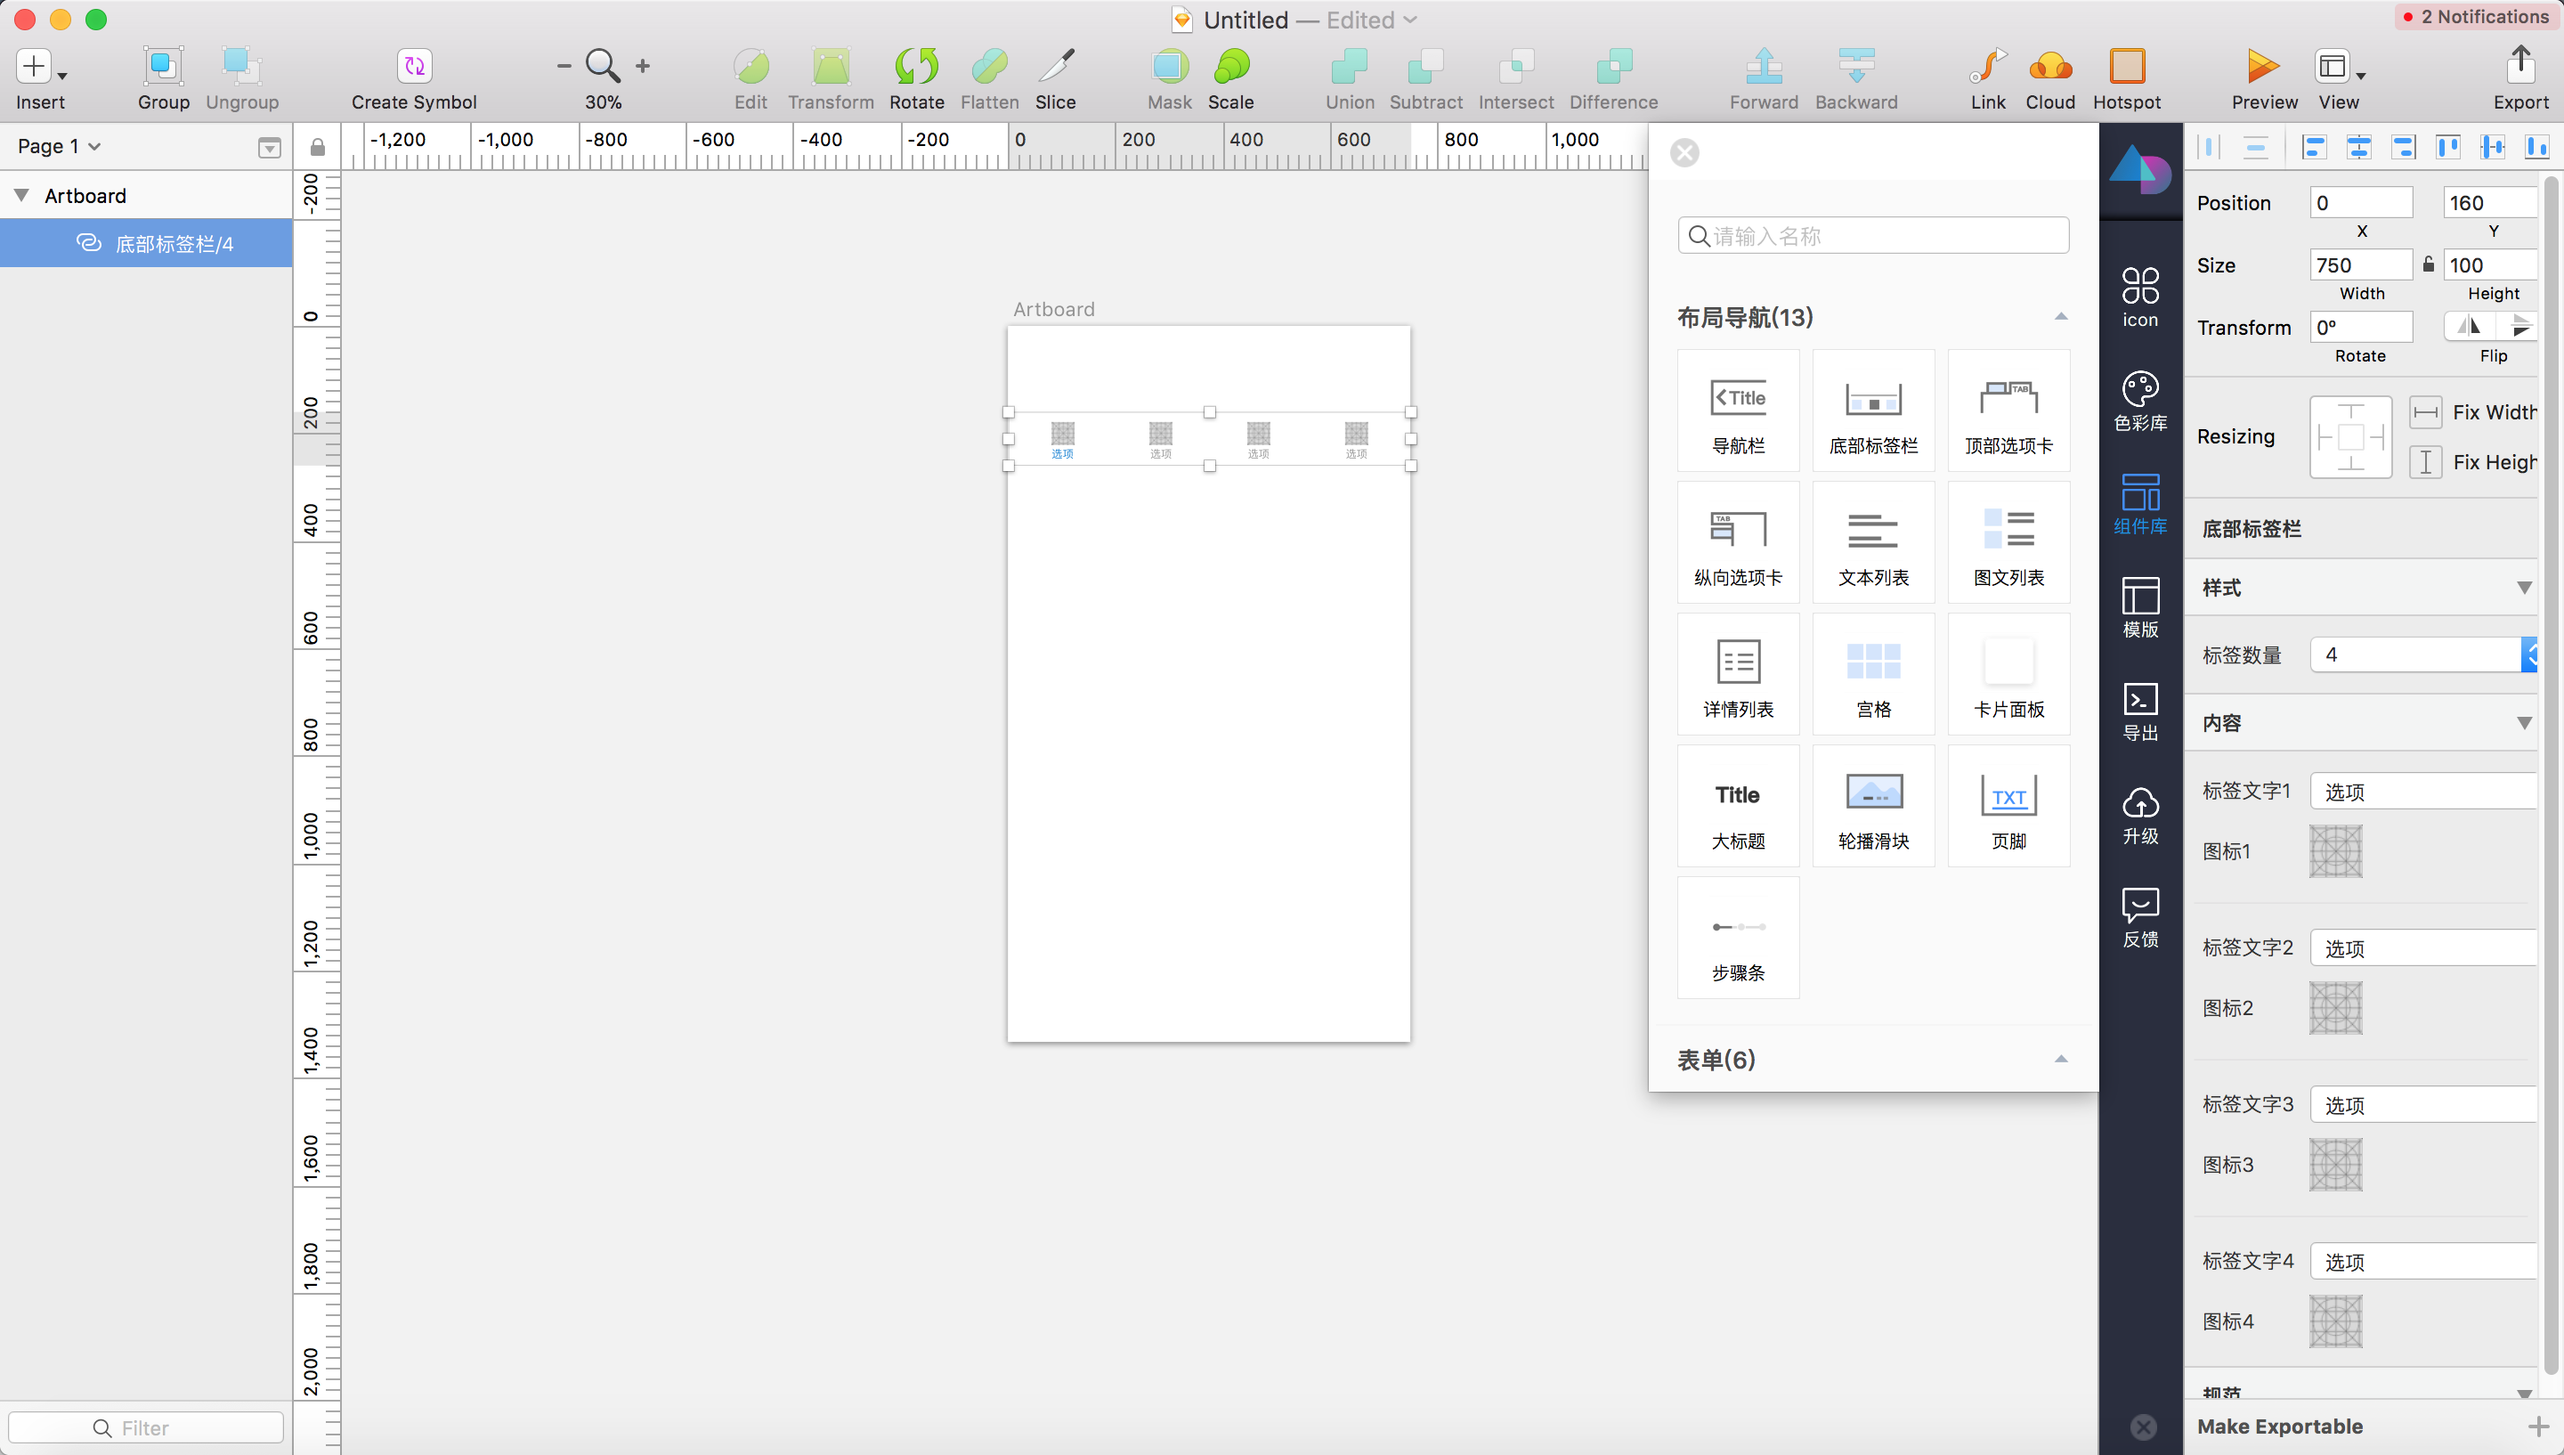Click the Create Symbol toolbar icon
The width and height of the screenshot is (2564, 1455).
(x=413, y=66)
